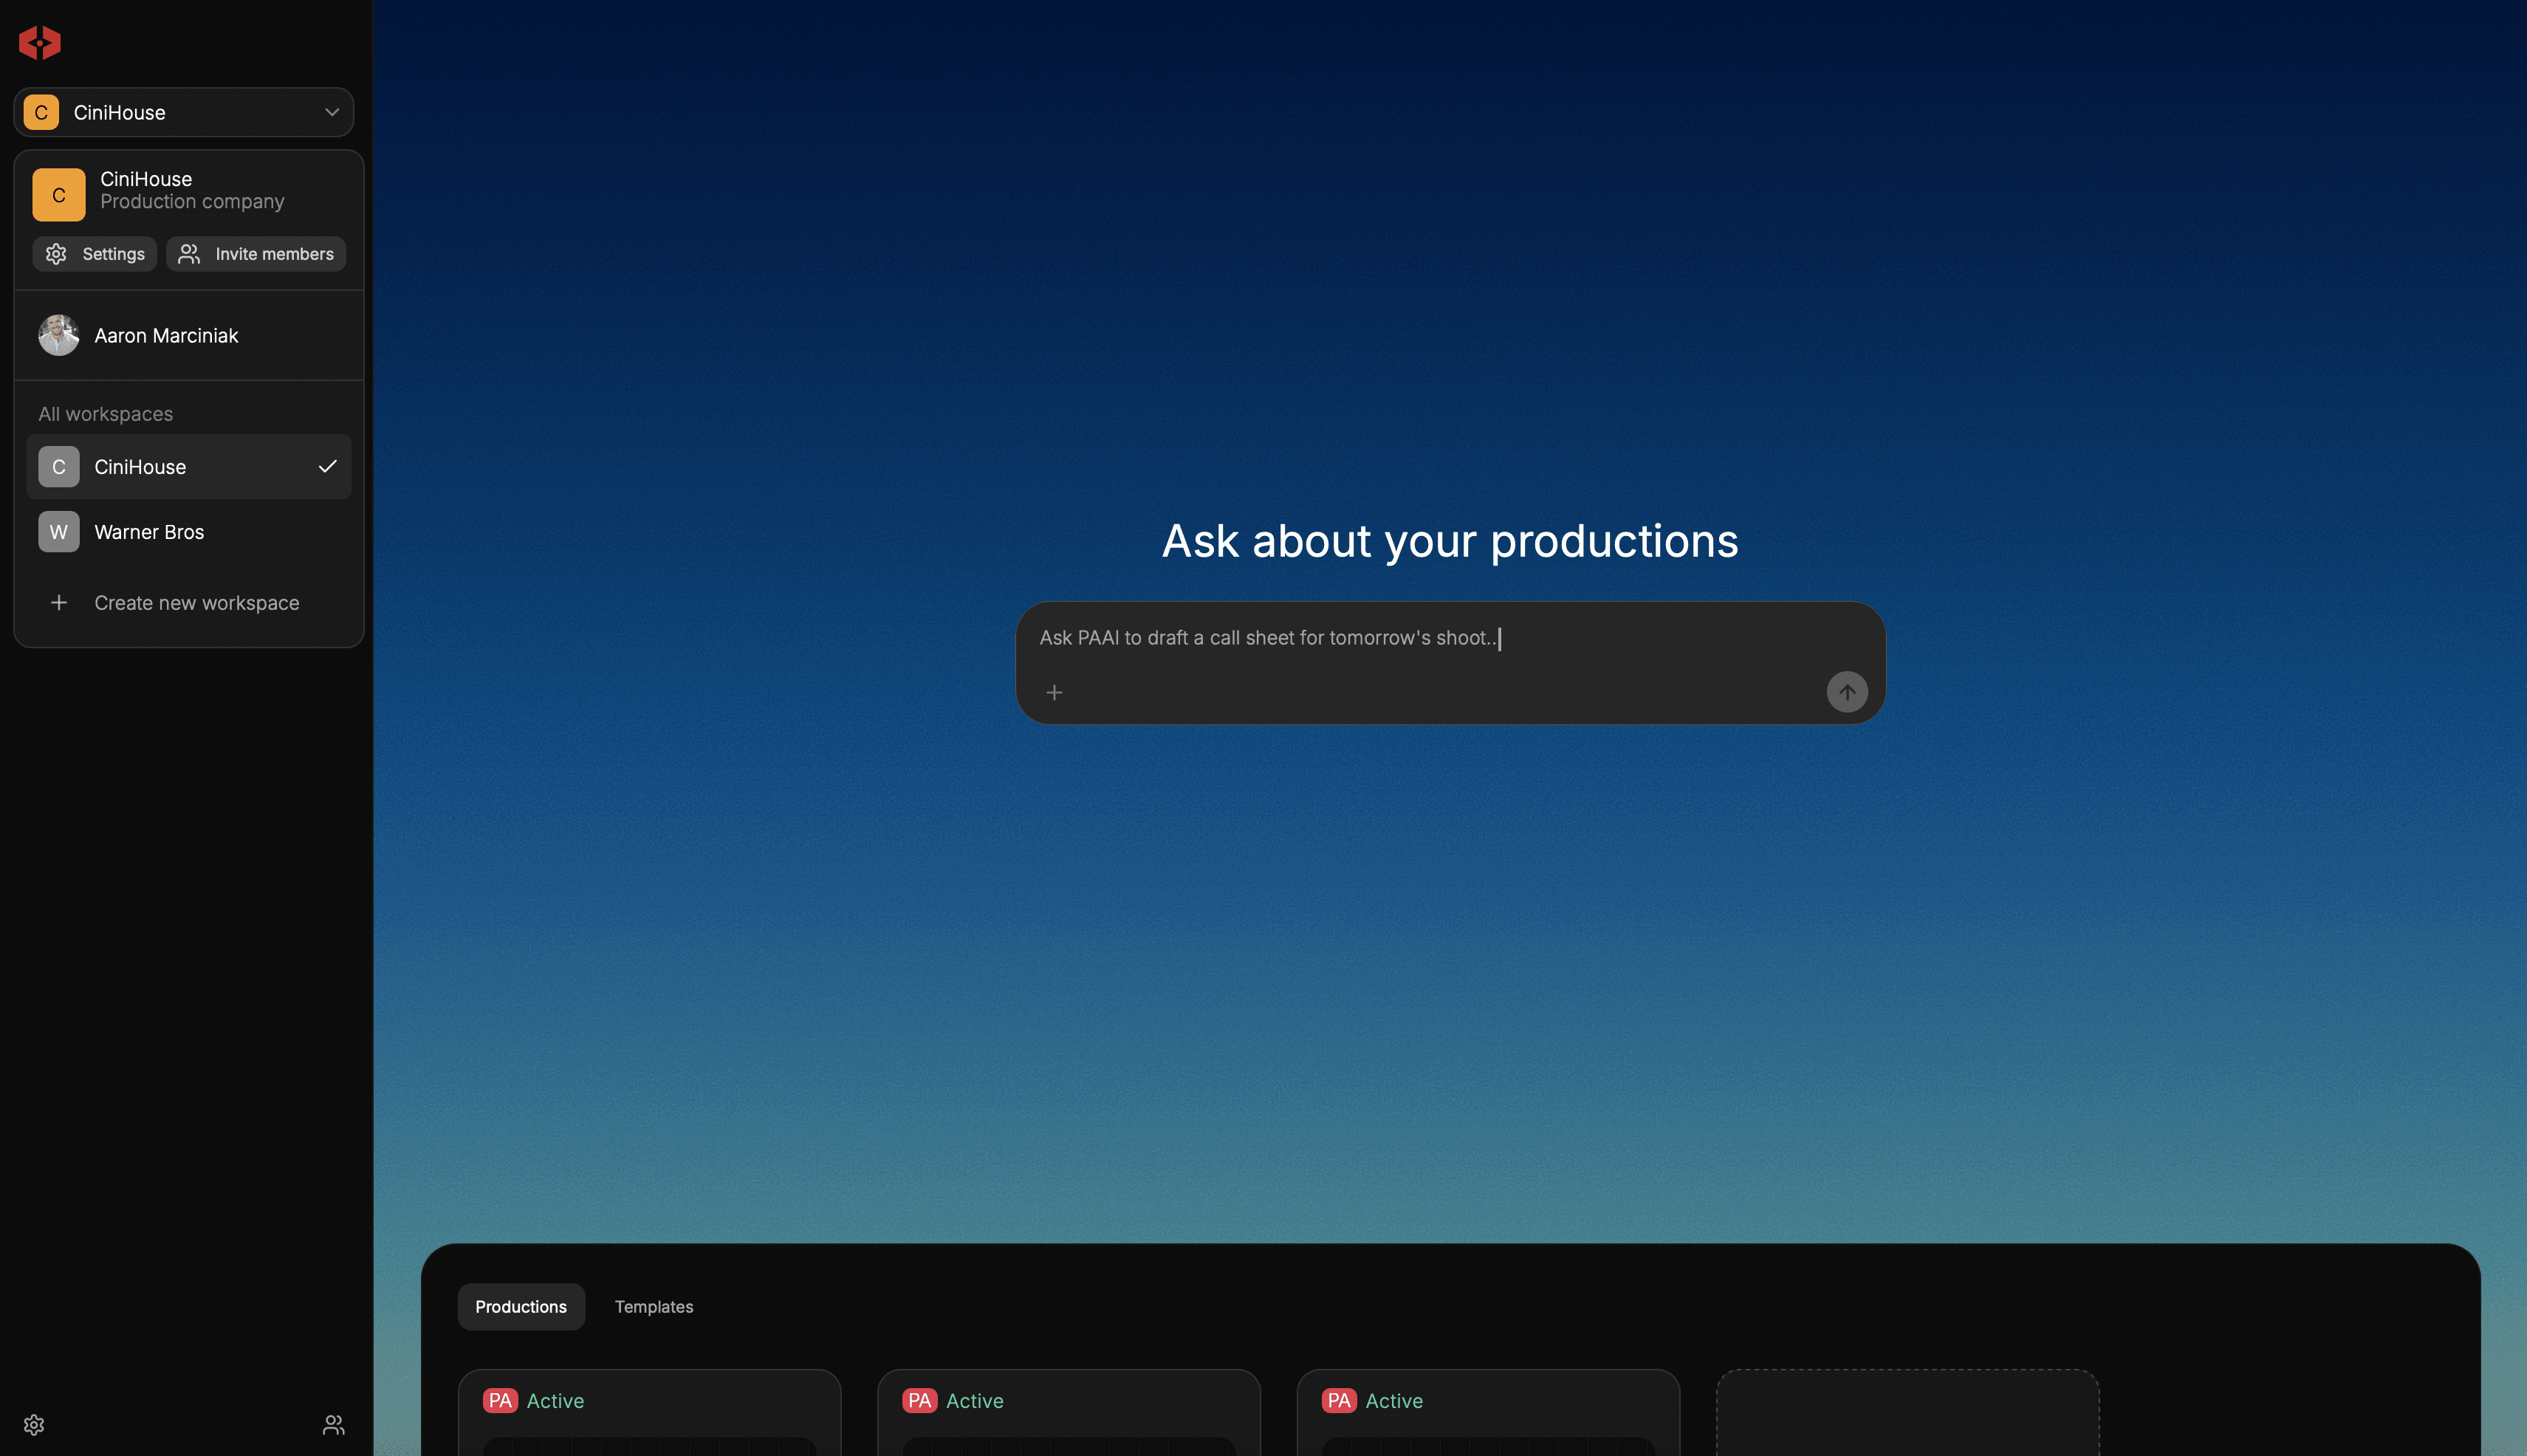Screen dimensions: 2527x1456
Task: Collapse the CiniHouse workspace dropdown
Action: coord(331,112)
